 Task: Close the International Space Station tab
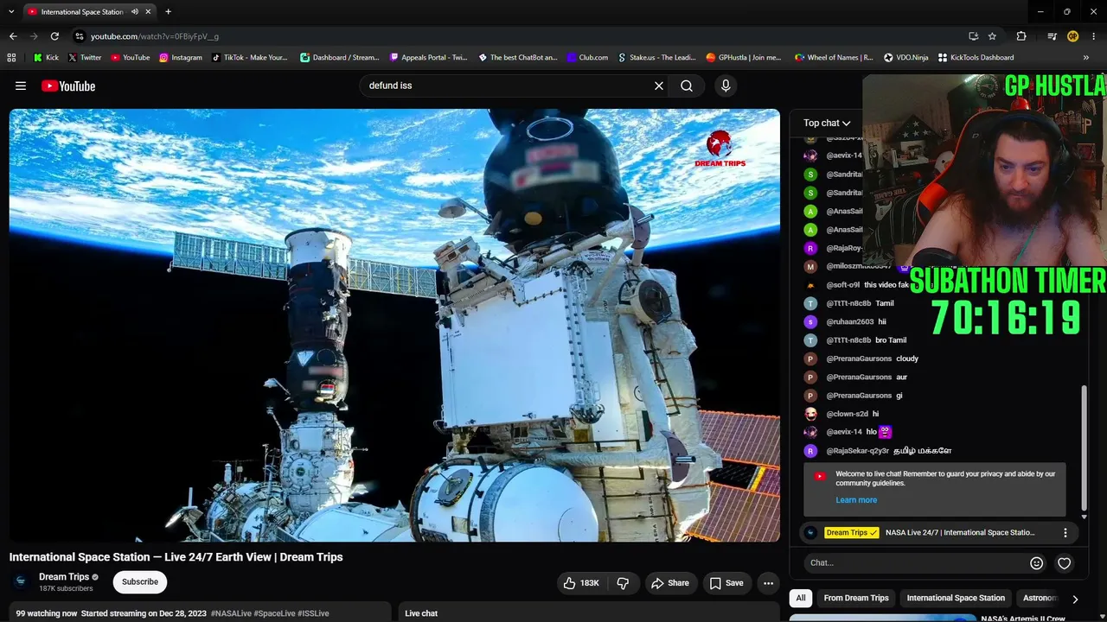point(148,12)
